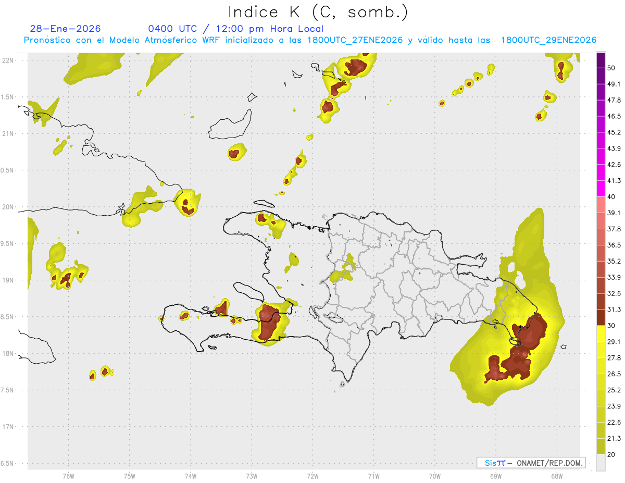Click the colorbar value "26.5"
This screenshot has width=625, height=483.
click(615, 374)
